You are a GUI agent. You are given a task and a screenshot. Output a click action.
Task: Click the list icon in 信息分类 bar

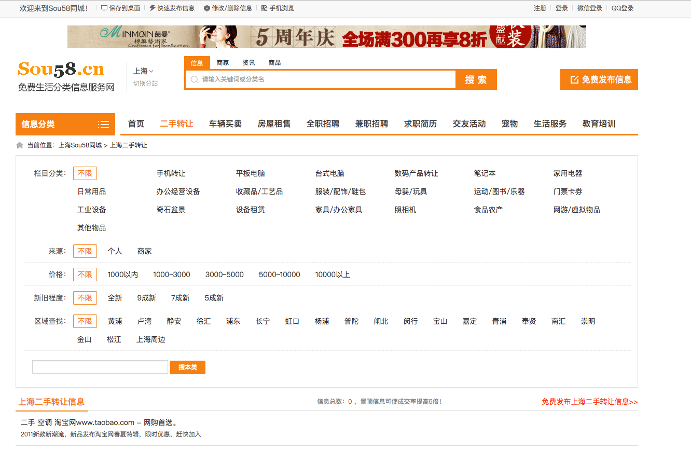pos(103,125)
